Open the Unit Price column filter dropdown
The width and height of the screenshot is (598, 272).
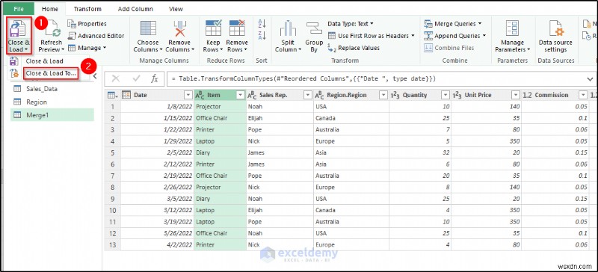pos(516,95)
